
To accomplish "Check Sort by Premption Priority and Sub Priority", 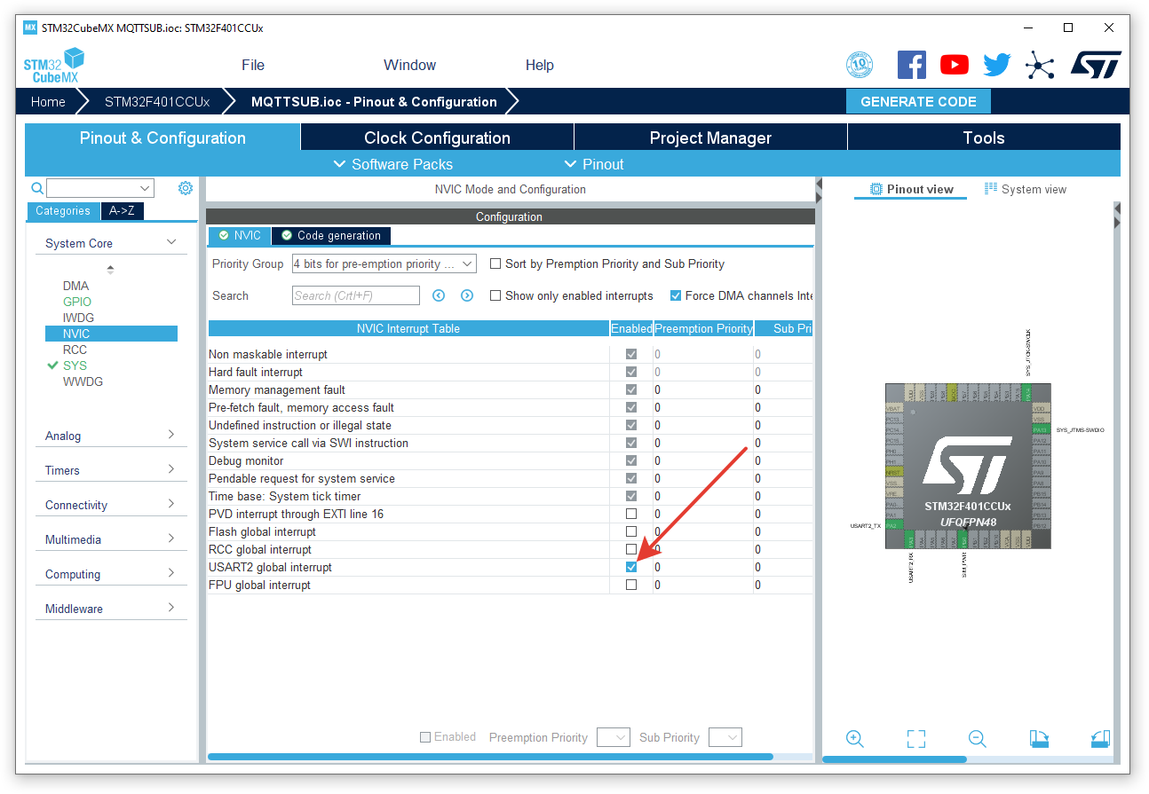I will 495,263.
